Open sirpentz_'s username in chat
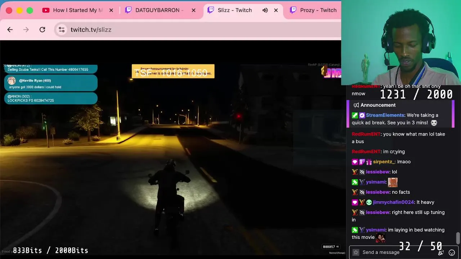Image resolution: width=461 pixels, height=259 pixels. point(384,162)
